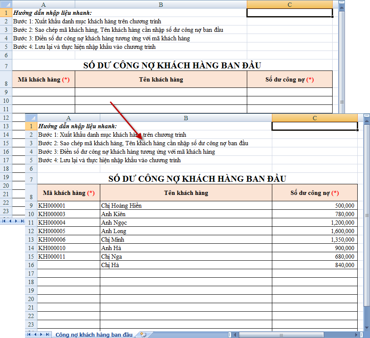The image size is (370, 338).
Task: Select the customer code cell KH000005
Action: pyautogui.click(x=68, y=231)
